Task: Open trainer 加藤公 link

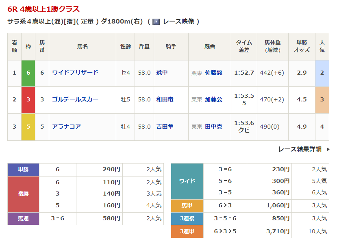Action: click(x=213, y=99)
